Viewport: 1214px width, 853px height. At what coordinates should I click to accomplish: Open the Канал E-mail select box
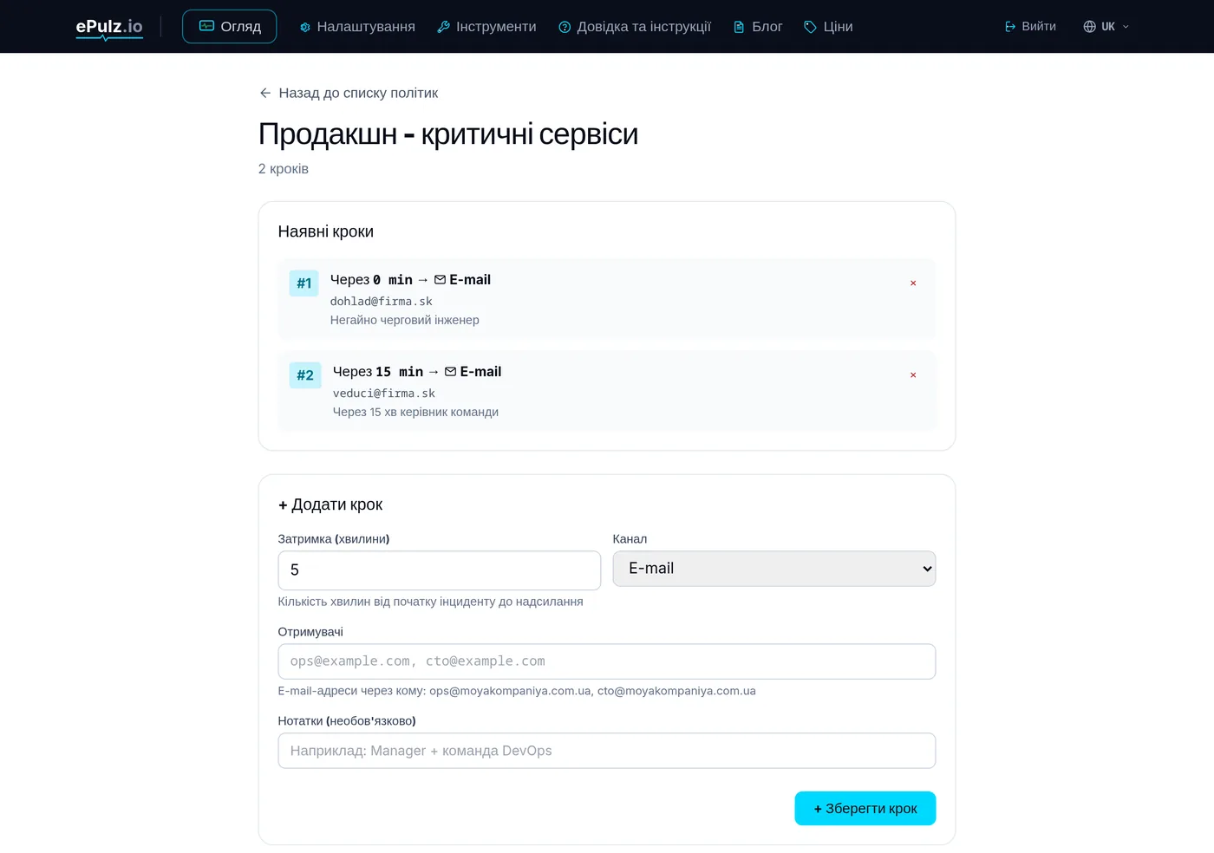(x=773, y=569)
